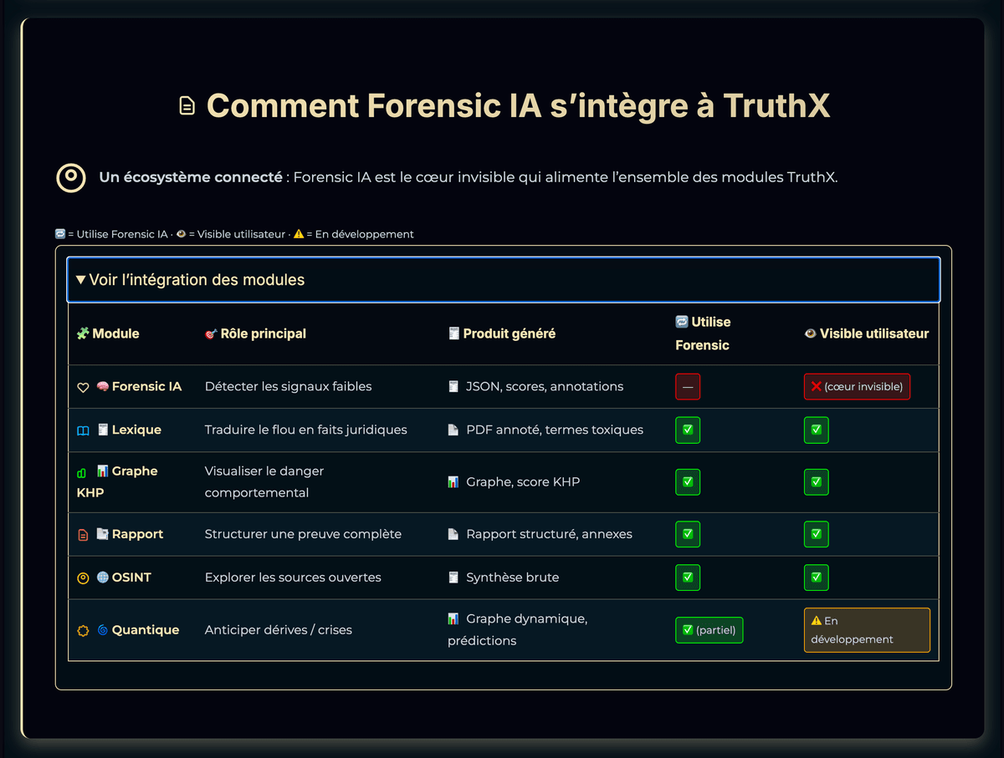Click the refresh icon in the legend line
The width and height of the screenshot is (1004, 758).
pyautogui.click(x=60, y=234)
